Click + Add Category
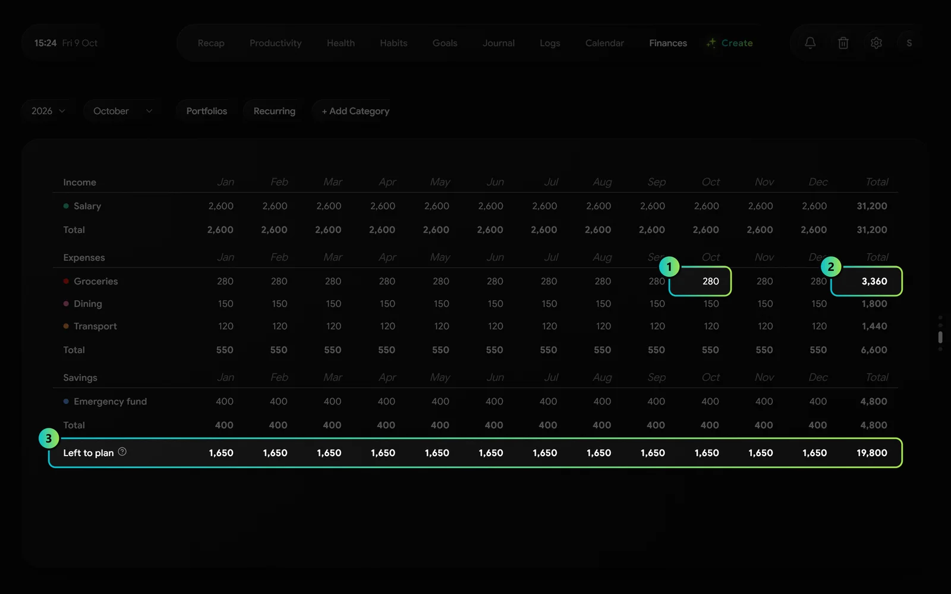The height and width of the screenshot is (594, 951). (x=355, y=111)
